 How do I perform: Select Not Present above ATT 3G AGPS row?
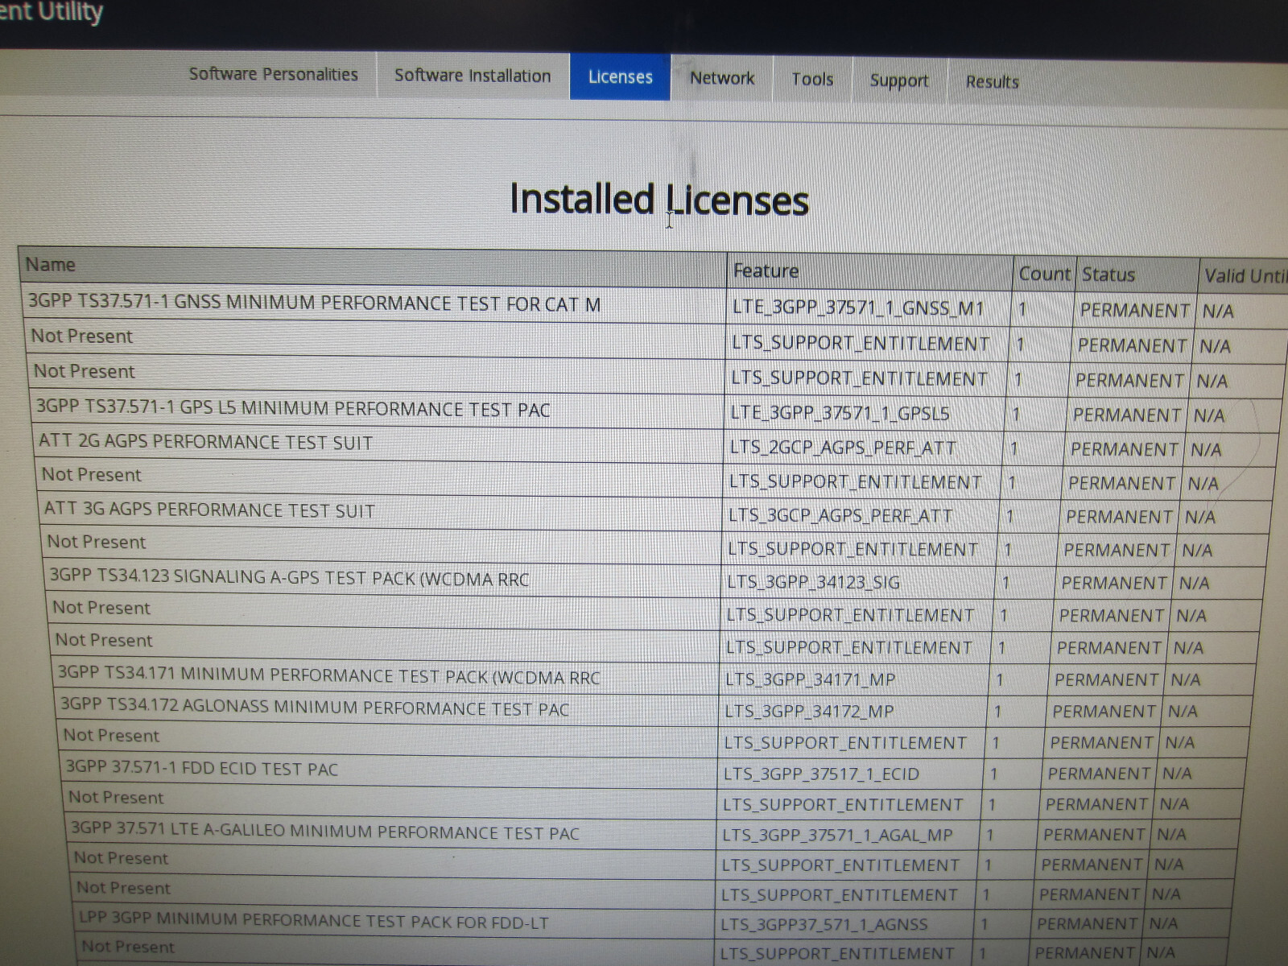91,475
